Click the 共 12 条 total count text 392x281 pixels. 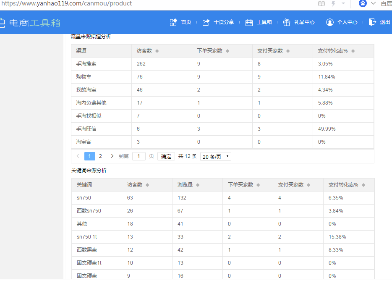[x=187, y=156]
